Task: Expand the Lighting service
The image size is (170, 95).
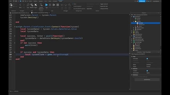Action: tap(132, 33)
